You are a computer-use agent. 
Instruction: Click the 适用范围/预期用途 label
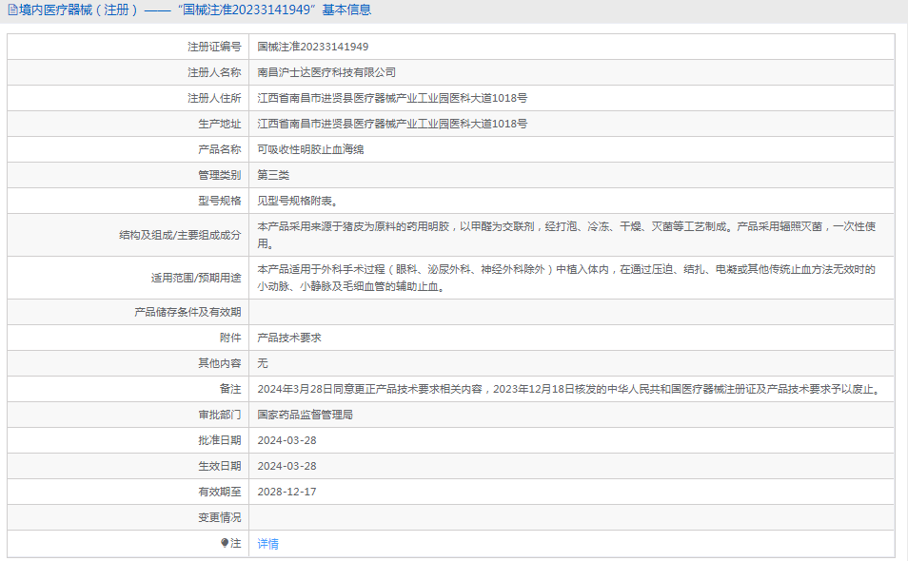click(x=196, y=279)
